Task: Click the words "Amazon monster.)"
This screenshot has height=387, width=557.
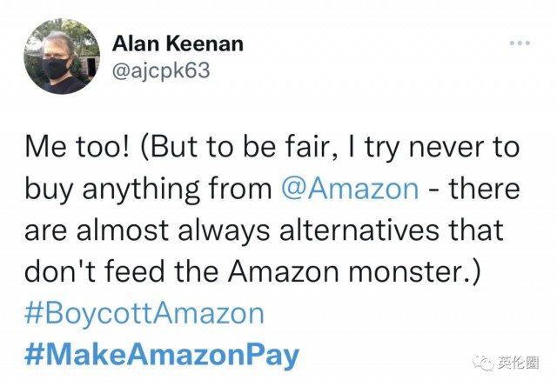Action: click(x=355, y=273)
